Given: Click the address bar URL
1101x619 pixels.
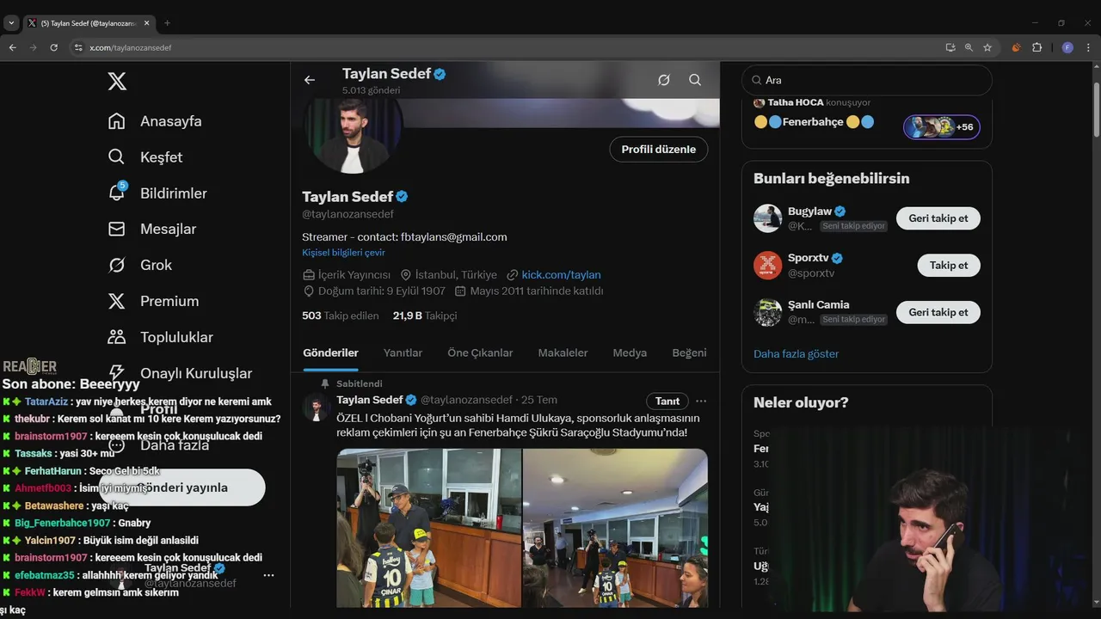Looking at the screenshot, I should click(x=131, y=48).
